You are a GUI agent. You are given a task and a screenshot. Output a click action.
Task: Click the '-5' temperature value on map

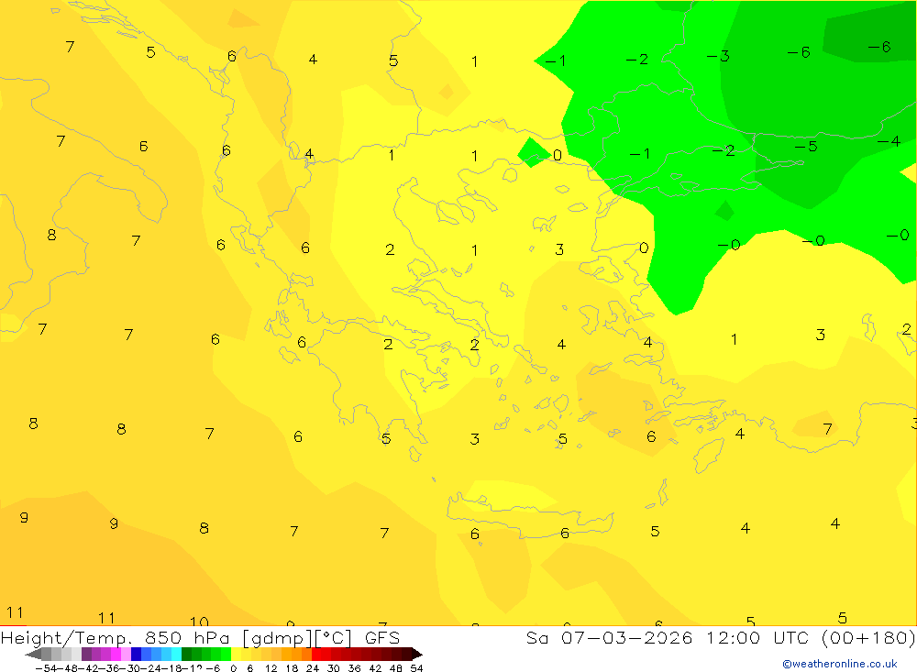pyautogui.click(x=806, y=146)
